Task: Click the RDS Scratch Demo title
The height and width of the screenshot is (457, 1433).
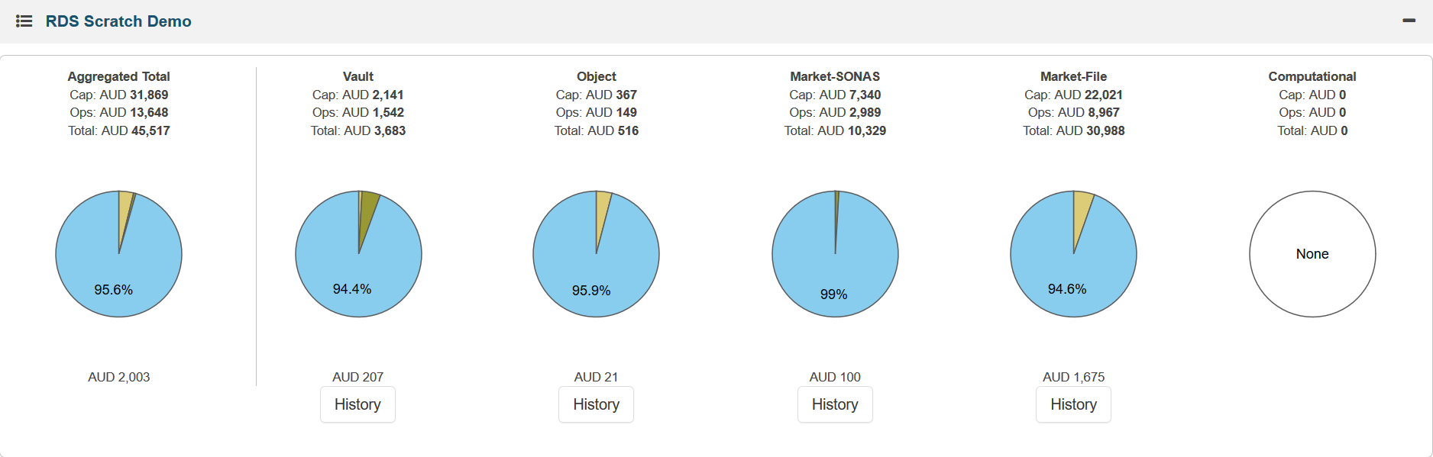Action: coord(118,21)
